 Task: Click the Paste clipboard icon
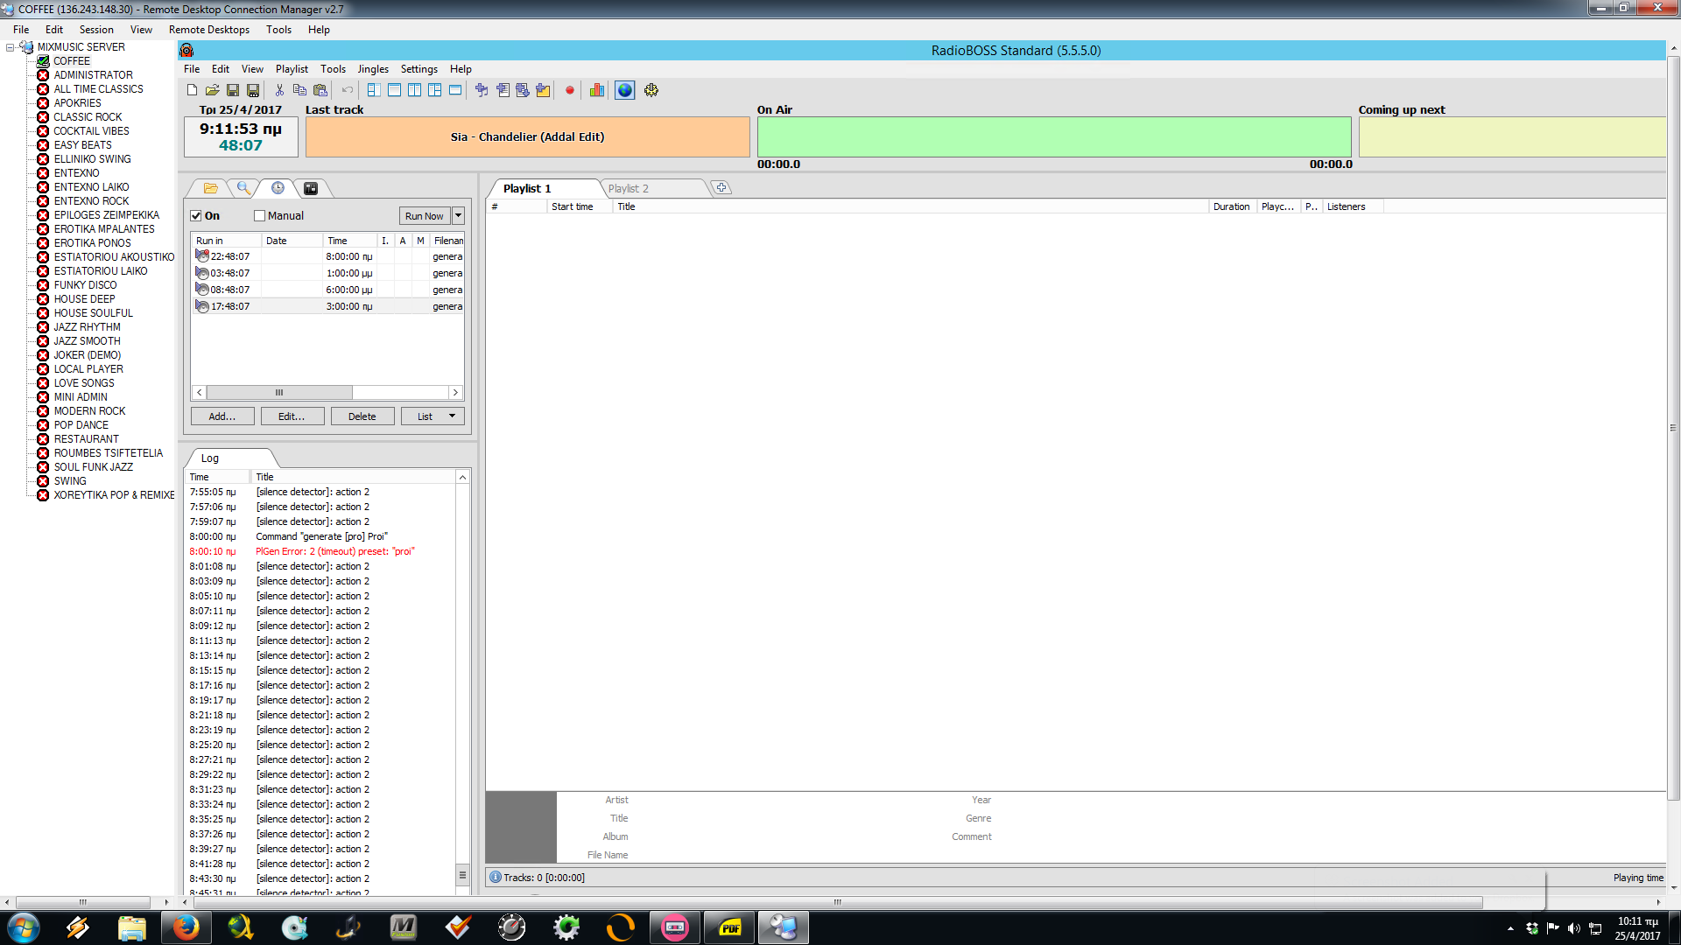[320, 90]
